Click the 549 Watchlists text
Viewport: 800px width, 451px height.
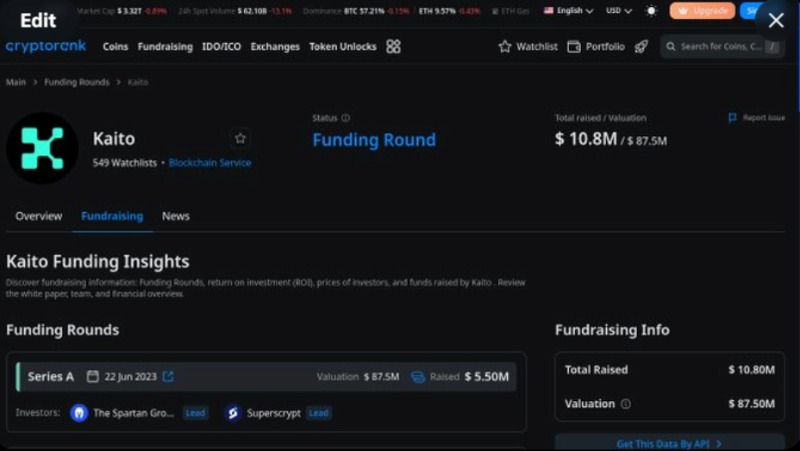point(124,163)
